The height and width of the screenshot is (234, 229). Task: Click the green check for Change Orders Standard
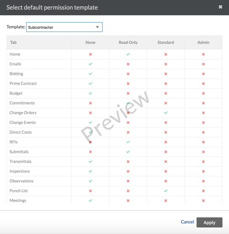click(166, 113)
